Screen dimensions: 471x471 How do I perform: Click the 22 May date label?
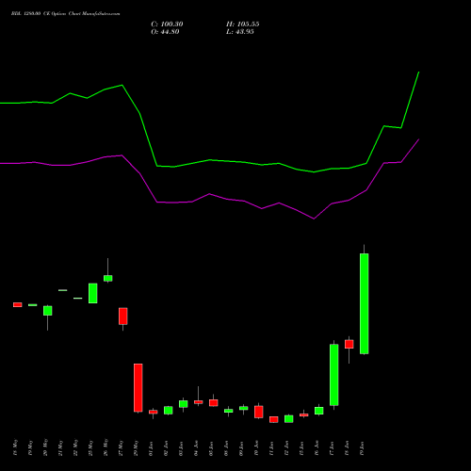[75, 447]
